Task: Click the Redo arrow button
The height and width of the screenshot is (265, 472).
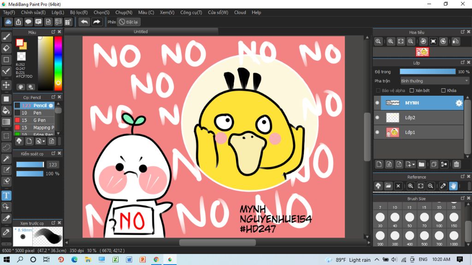Action: pos(97,22)
